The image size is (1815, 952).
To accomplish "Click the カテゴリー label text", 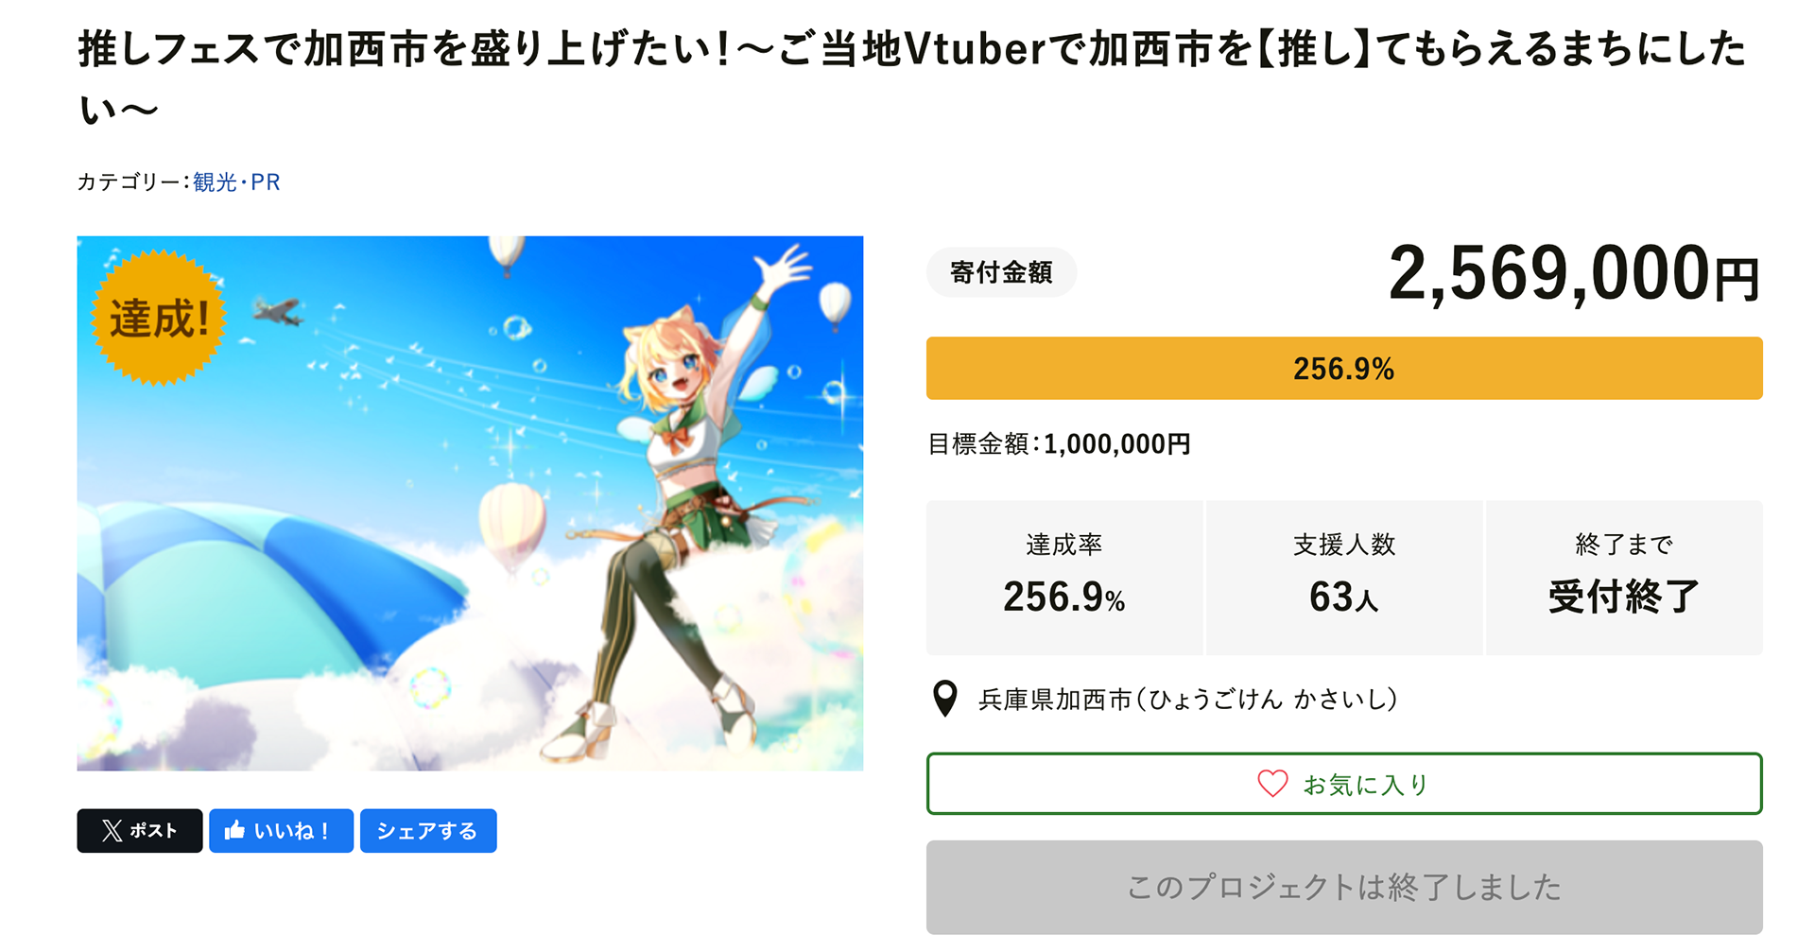I will click(x=131, y=182).
